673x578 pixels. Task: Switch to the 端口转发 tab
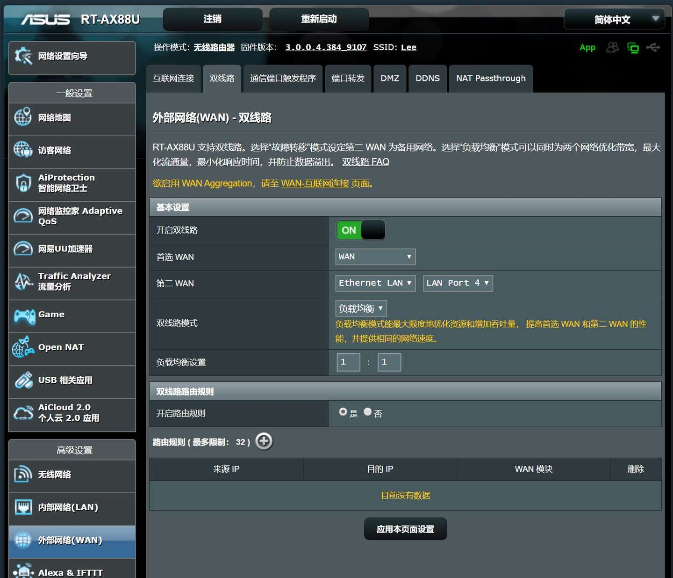[348, 78]
